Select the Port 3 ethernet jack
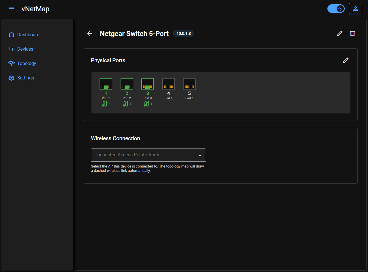This screenshot has width=368, height=272. coord(148,84)
